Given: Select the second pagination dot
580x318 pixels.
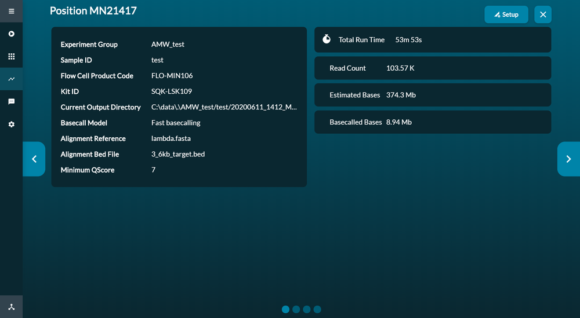Looking at the screenshot, I should (x=296, y=309).
